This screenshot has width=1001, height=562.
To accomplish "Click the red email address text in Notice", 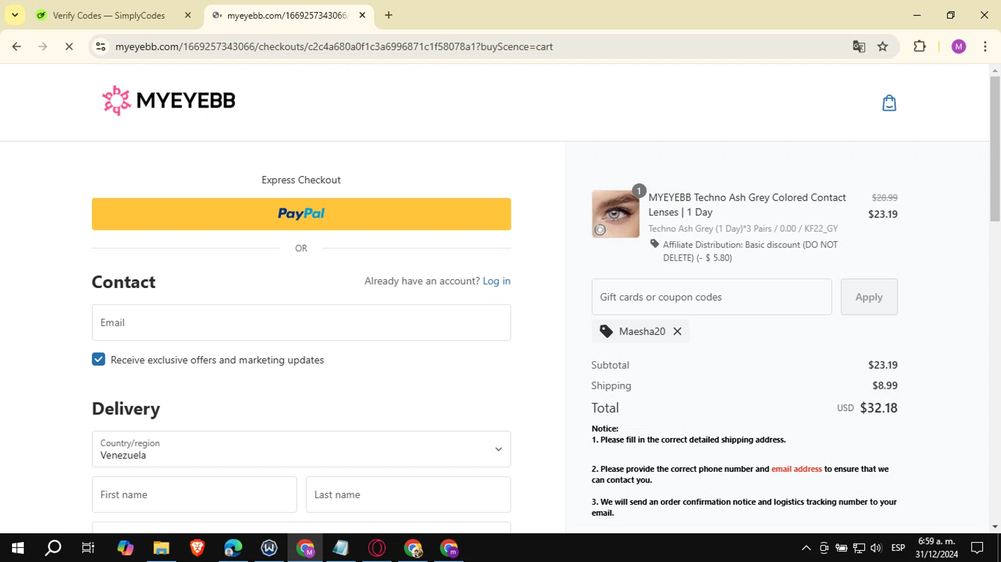I will coord(797,469).
